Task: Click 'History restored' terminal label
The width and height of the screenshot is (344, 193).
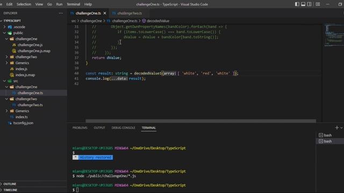Action: [95, 157]
